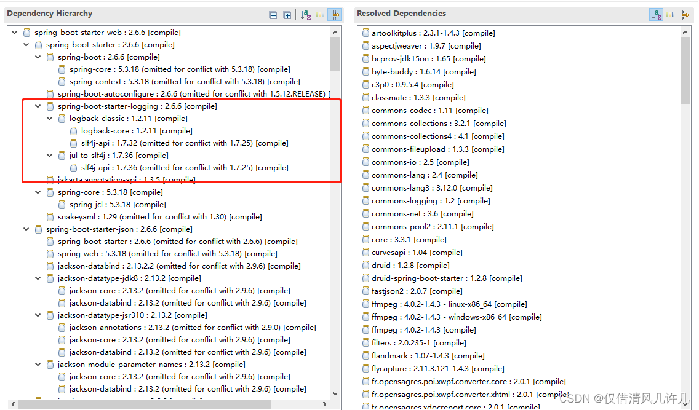Toggle alphabetical sort in Resolved Dependencies

[656, 15]
